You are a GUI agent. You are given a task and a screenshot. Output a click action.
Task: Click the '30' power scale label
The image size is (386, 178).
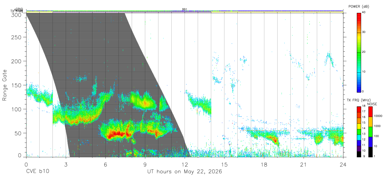click(364, 32)
